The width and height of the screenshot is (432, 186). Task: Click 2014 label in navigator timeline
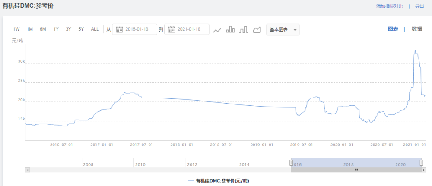point(245,164)
